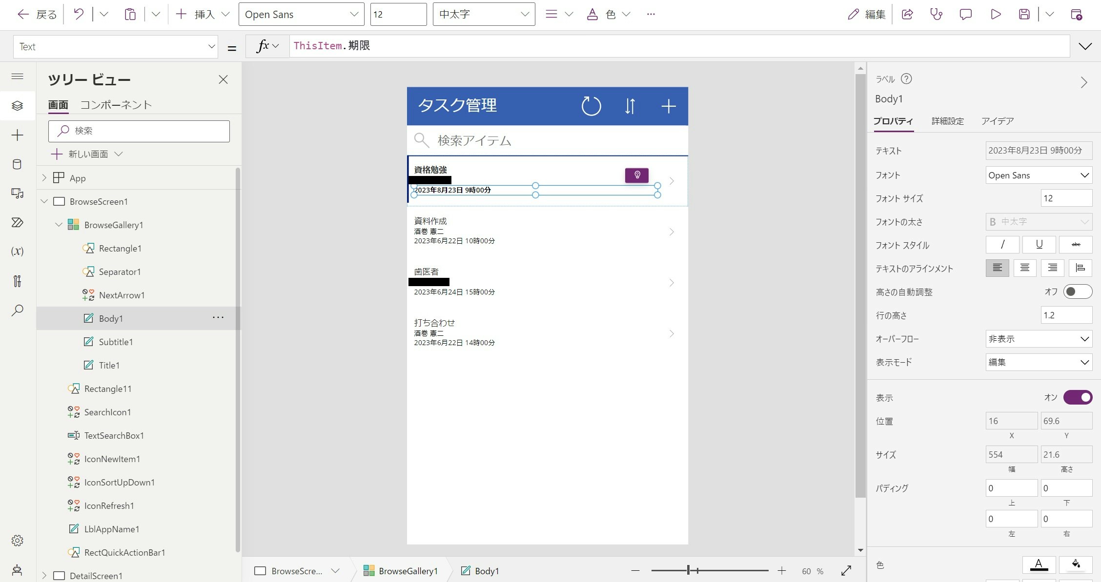Viewport: 1101px width, 582px height.
Task: Click the Share icon in toolbar
Action: tap(907, 15)
